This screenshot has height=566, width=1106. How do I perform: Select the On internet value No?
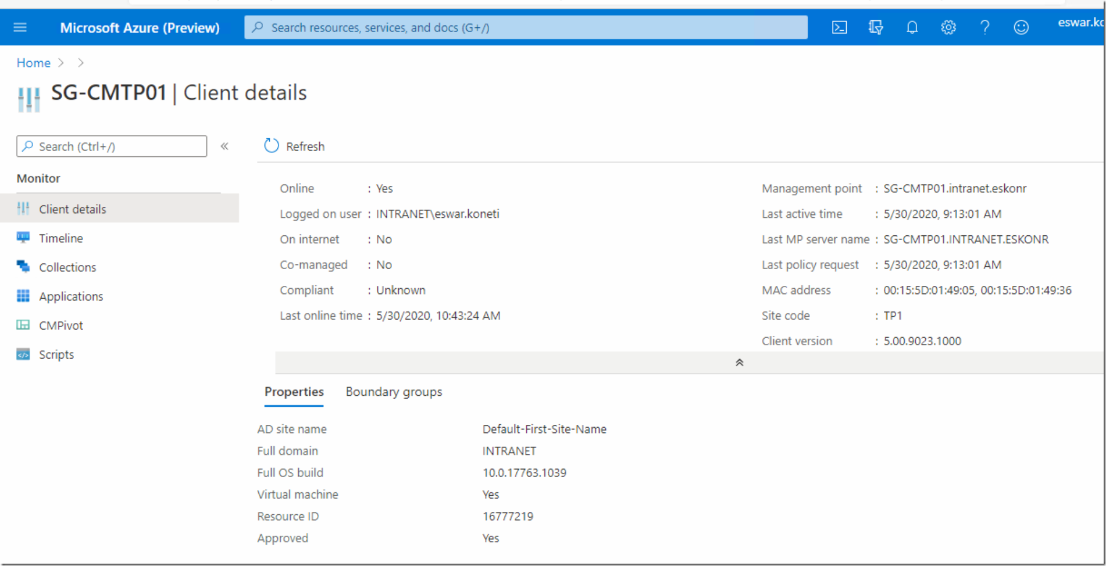point(384,239)
